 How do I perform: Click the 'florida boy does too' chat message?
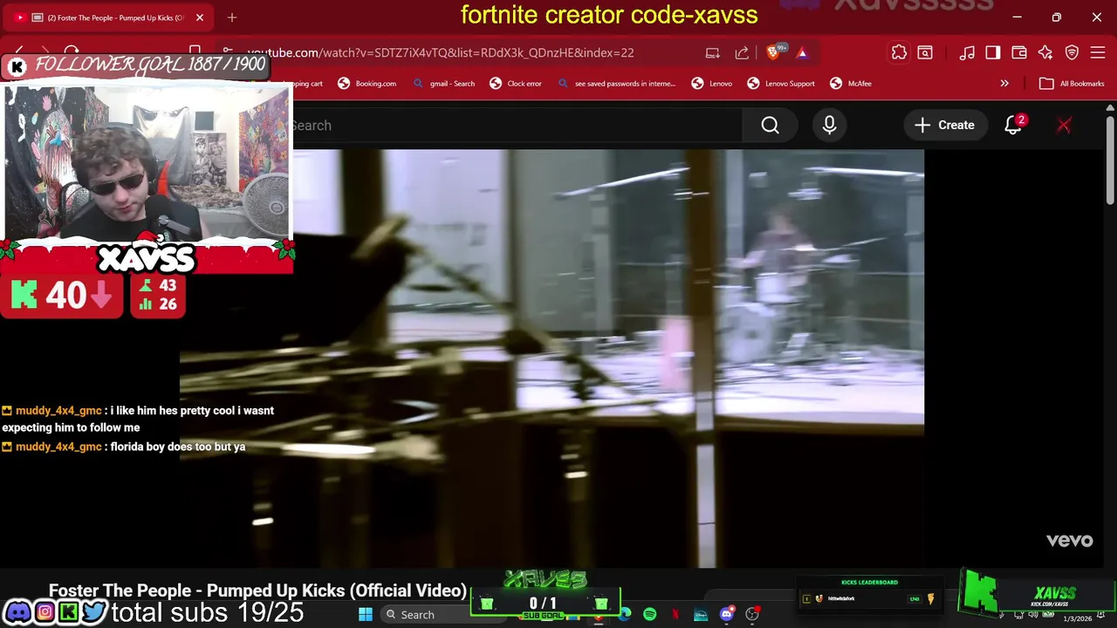point(177,447)
